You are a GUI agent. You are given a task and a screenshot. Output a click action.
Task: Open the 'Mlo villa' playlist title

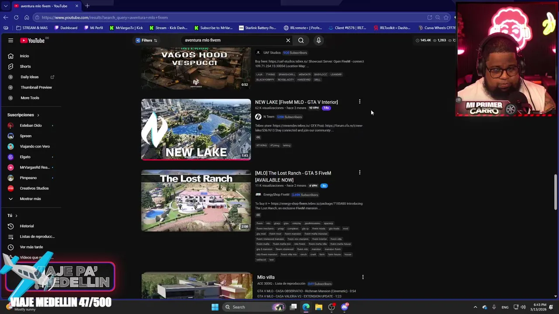266,277
